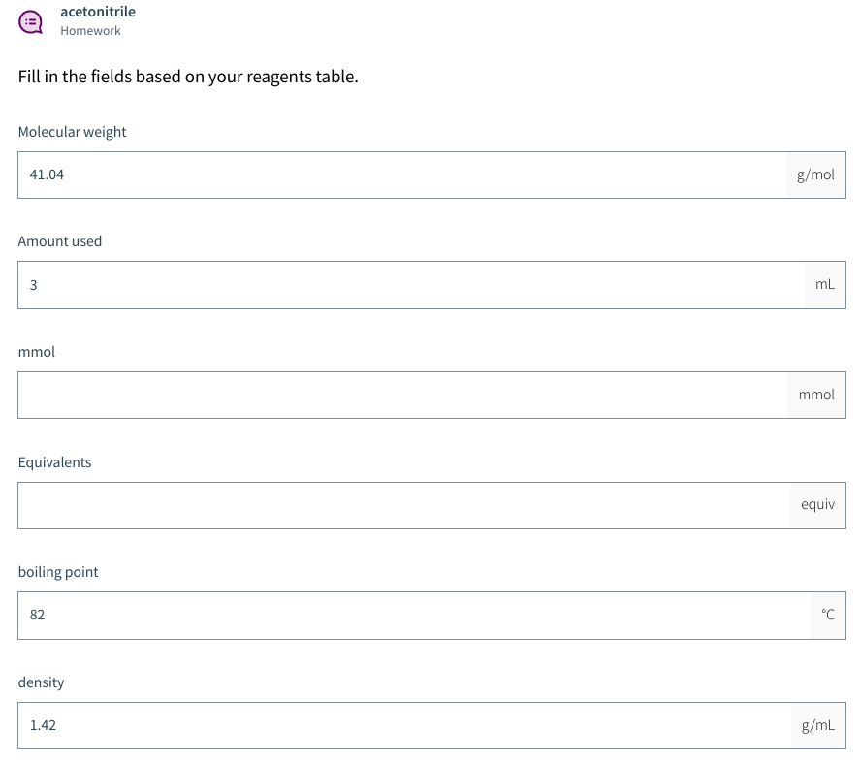Click the acetonitrile title text
The image size is (861, 761).
tap(98, 12)
